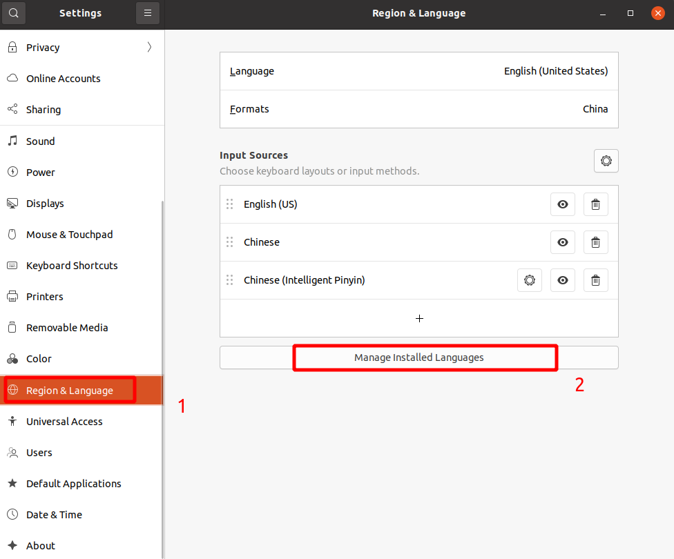Click the Date & Time clock icon

pos(12,514)
